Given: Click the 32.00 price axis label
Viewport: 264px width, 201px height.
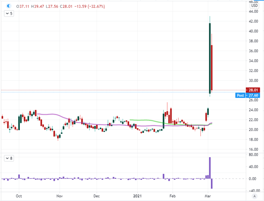Looking at the screenshot, I should coord(254,71).
